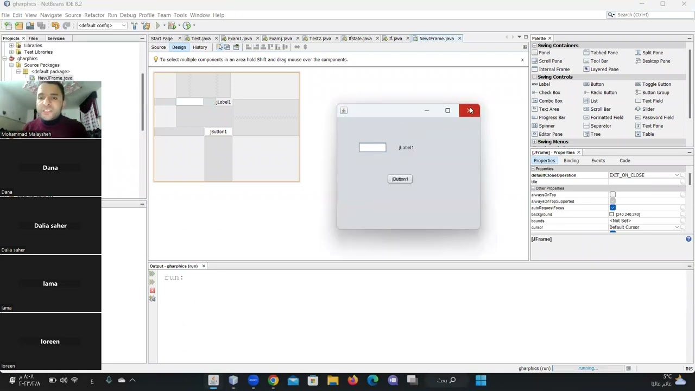Click stop button in Output panel

pos(152,291)
